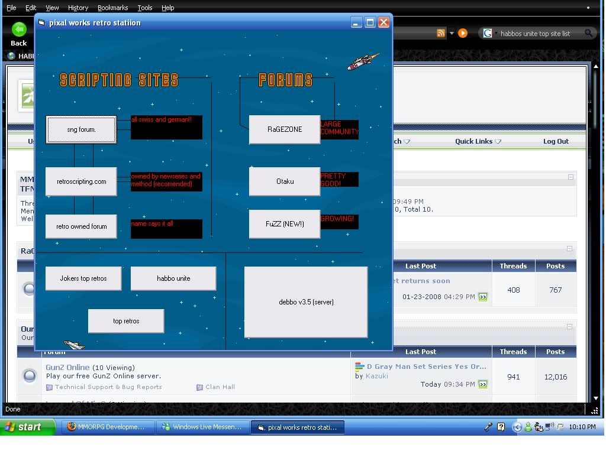The width and height of the screenshot is (606, 454).
Task: Click the RSS feed icon in address bar
Action: tap(440, 33)
